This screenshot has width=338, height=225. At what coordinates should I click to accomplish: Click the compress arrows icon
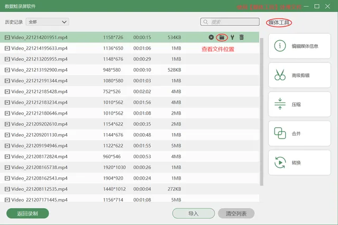[x=280, y=104]
